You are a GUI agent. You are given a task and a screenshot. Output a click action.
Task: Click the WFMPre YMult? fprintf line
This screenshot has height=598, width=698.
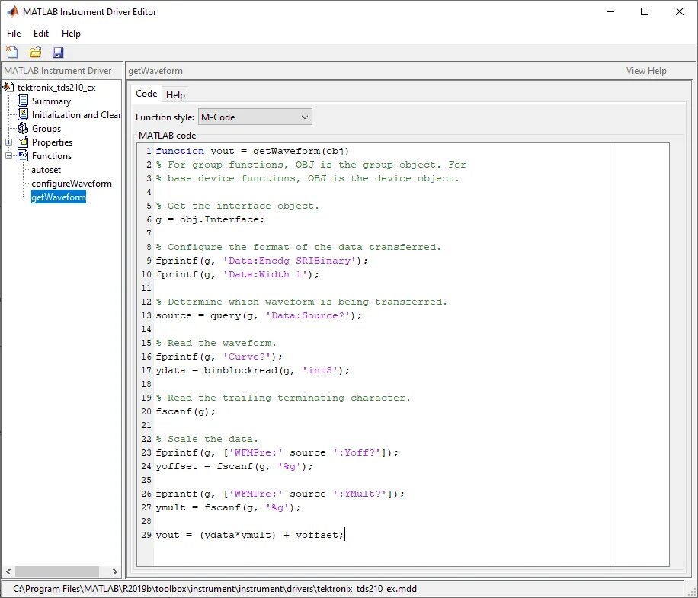(280, 494)
